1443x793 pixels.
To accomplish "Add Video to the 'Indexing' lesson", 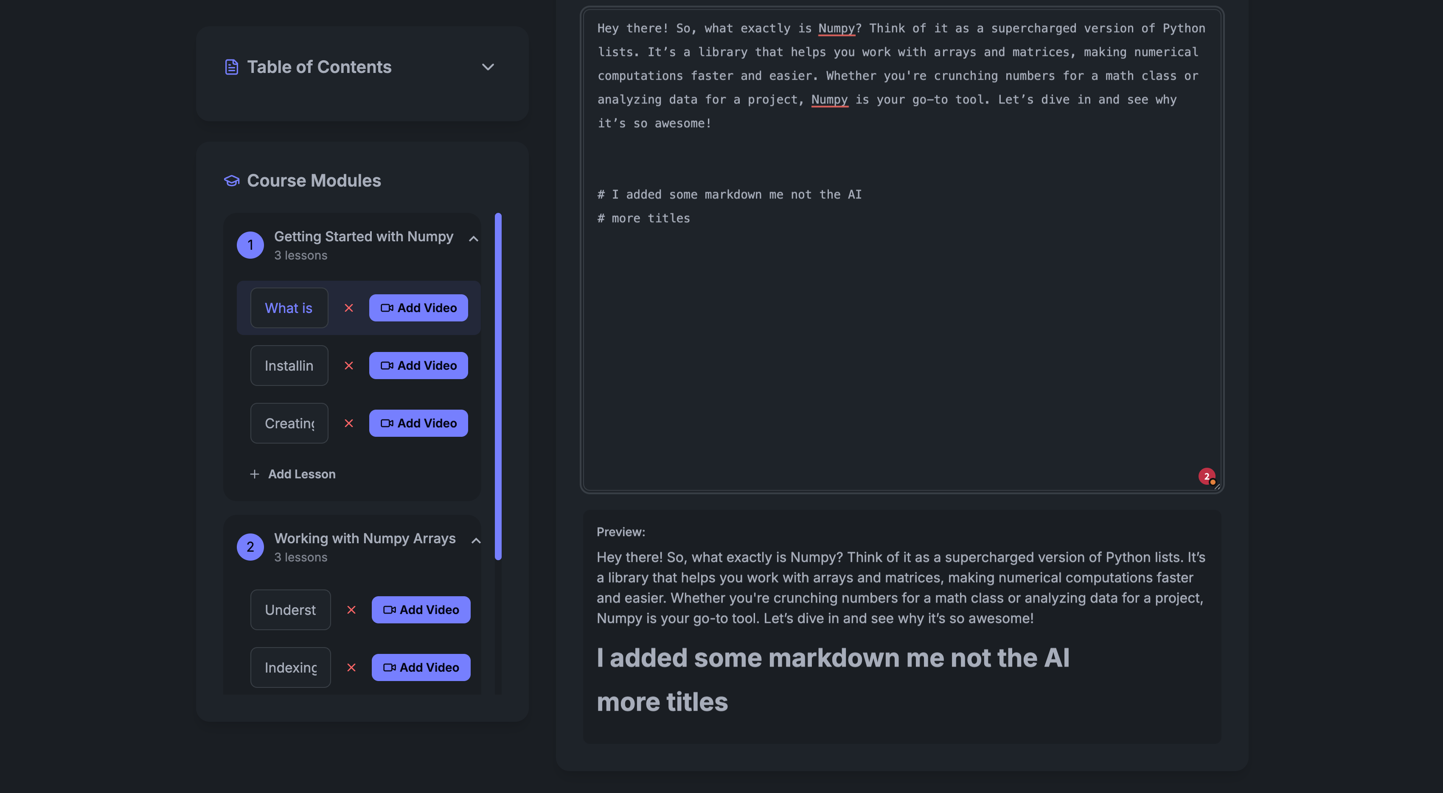I will click(421, 667).
